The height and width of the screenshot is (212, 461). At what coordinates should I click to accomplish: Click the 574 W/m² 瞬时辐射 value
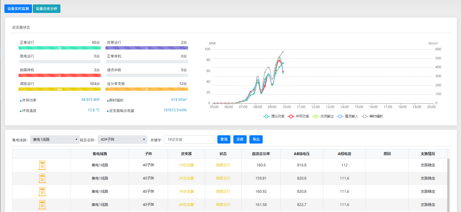(179, 100)
